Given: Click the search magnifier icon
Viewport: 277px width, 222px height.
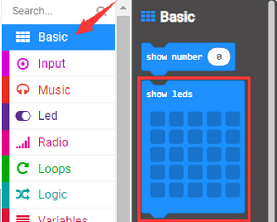Looking at the screenshot, I should [x=101, y=11].
